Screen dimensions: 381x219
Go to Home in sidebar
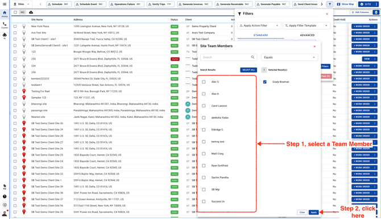pos(5,14)
